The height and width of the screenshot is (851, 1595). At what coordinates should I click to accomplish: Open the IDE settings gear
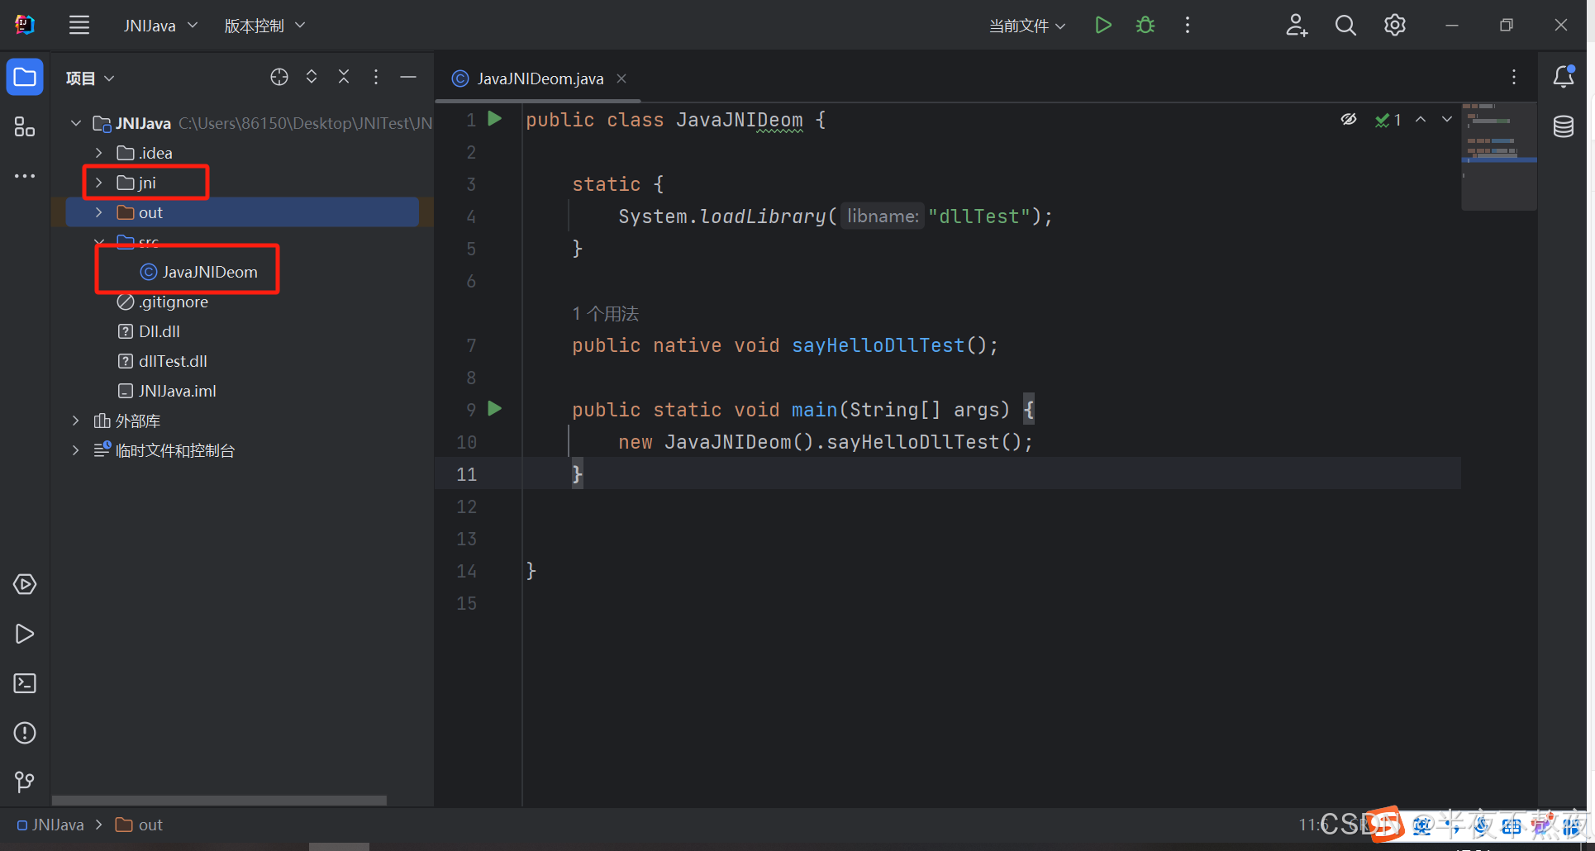pos(1395,25)
